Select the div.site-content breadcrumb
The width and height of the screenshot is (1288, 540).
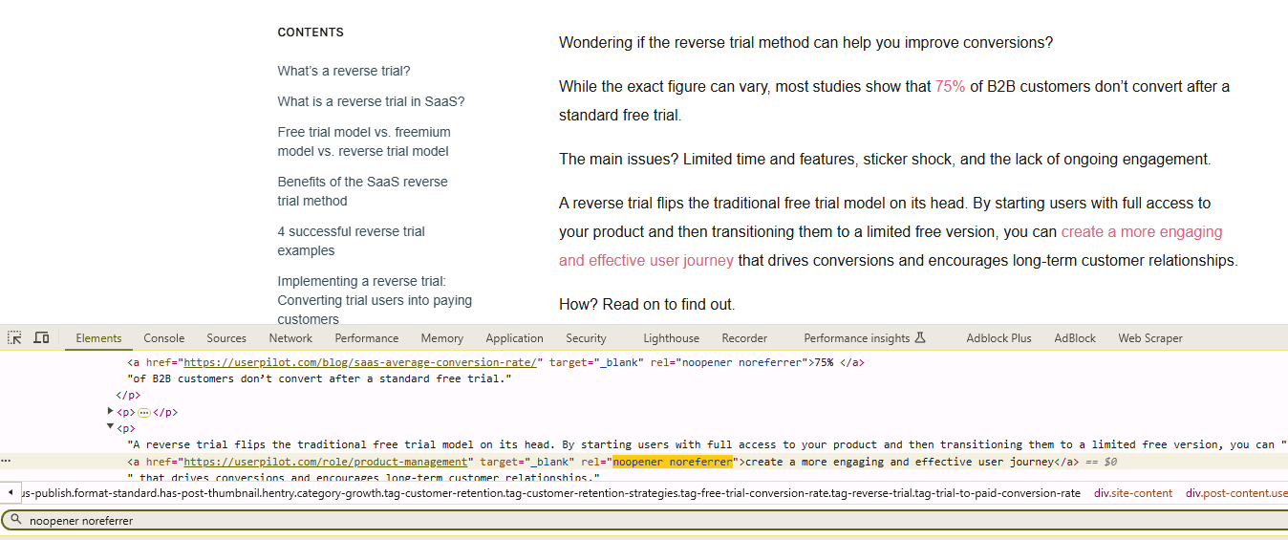(x=1133, y=493)
